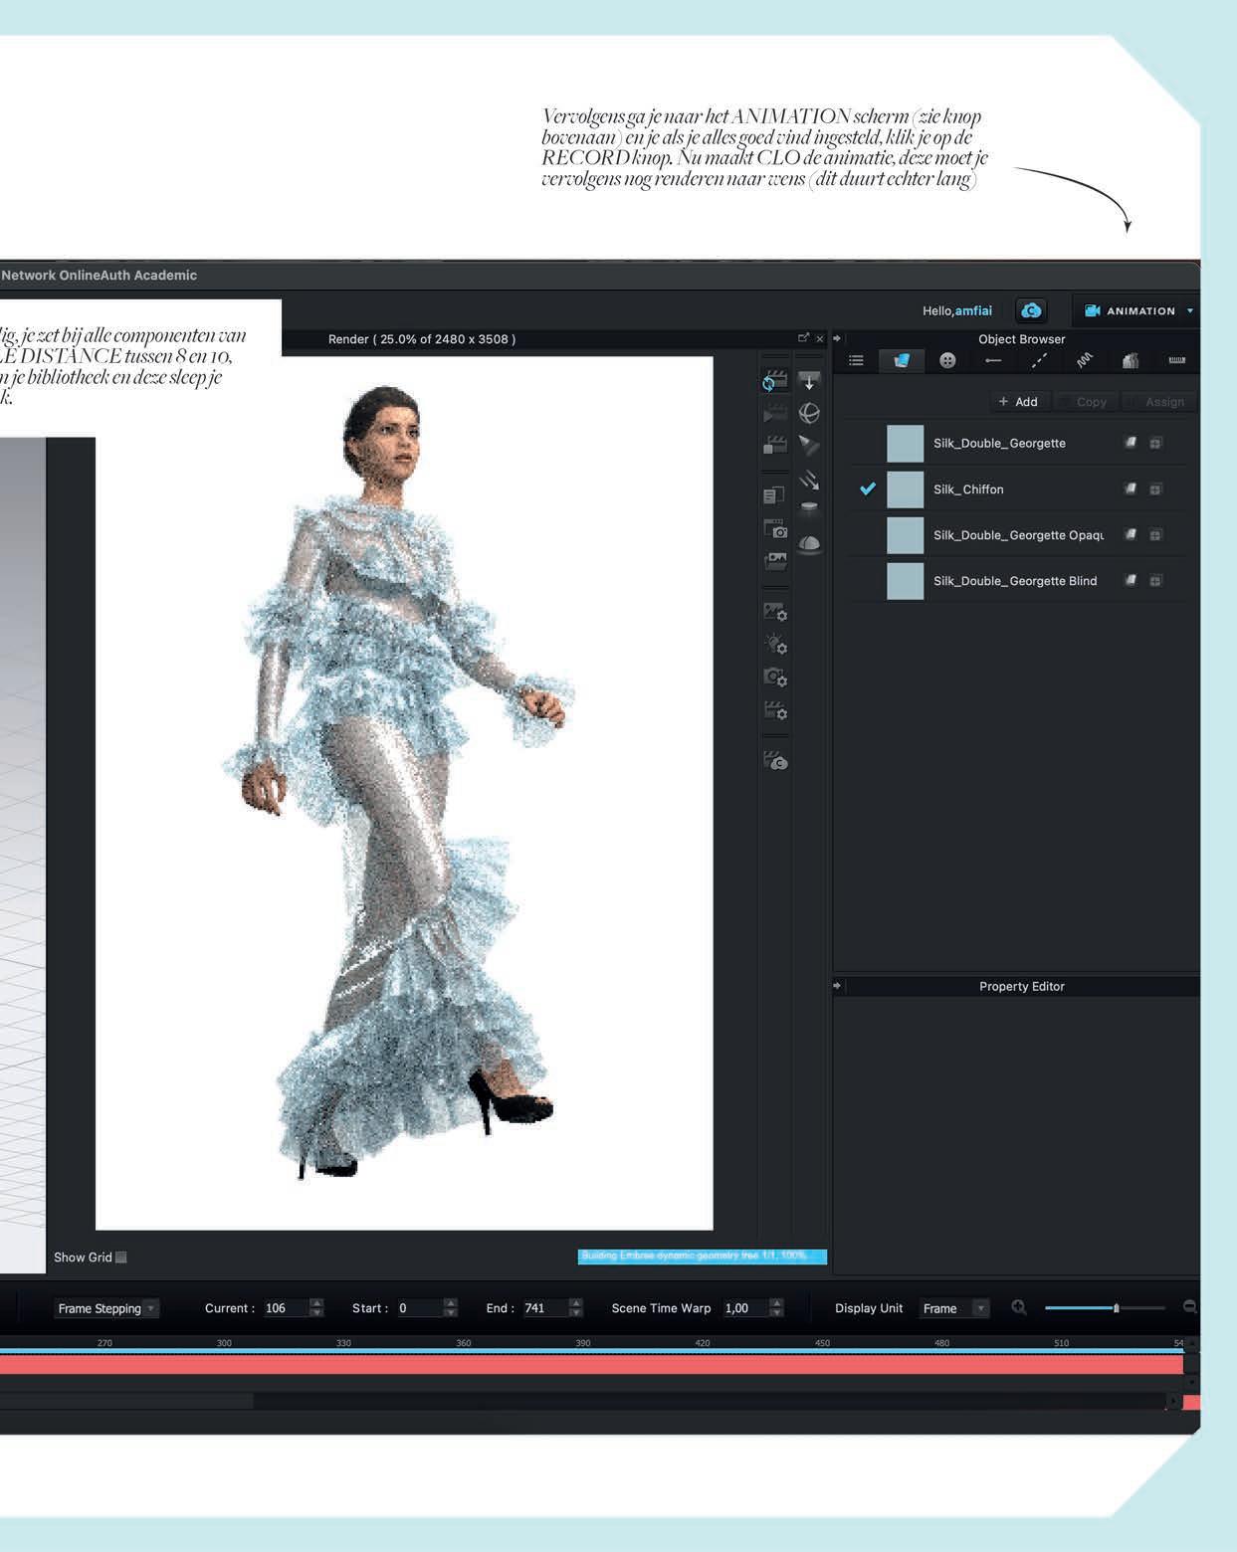Click the cloud render clapperboard icon
The width and height of the screenshot is (1237, 1552).
point(774,761)
